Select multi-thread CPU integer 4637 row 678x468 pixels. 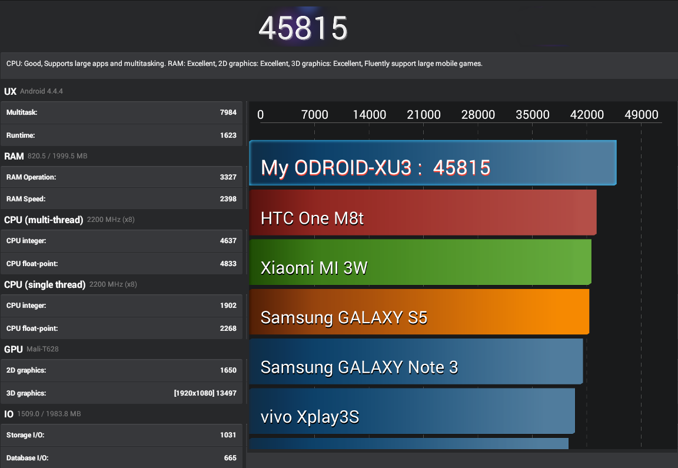121,241
